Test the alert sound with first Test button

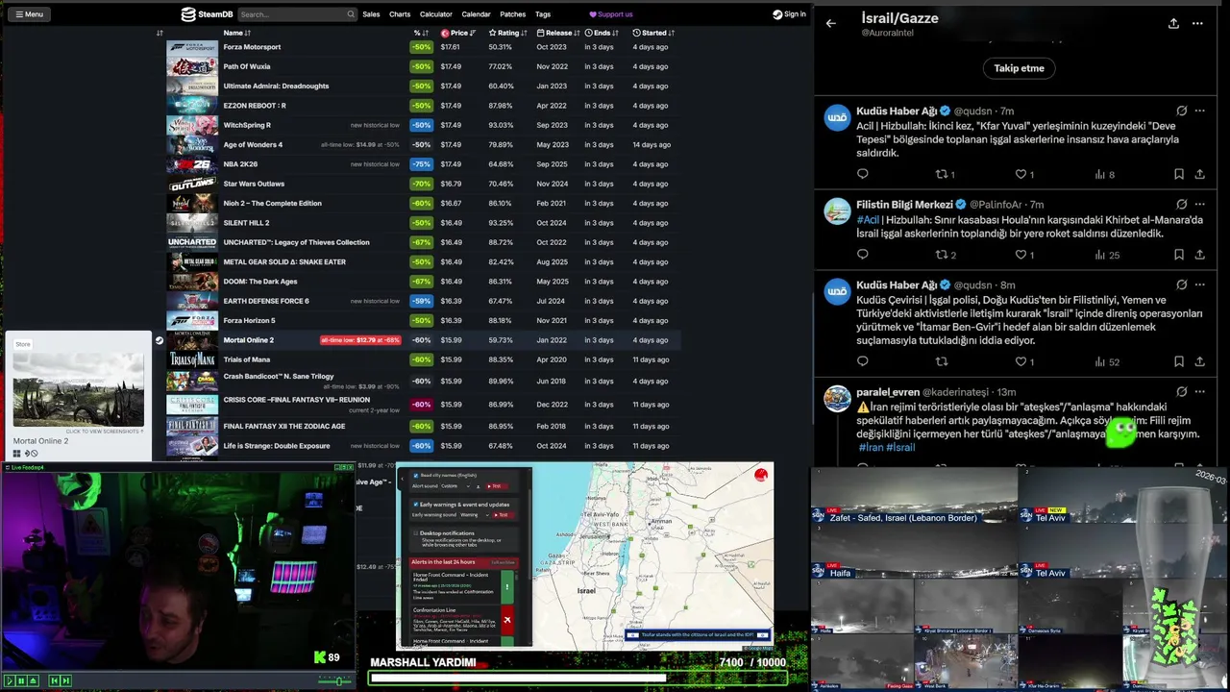tap(495, 486)
